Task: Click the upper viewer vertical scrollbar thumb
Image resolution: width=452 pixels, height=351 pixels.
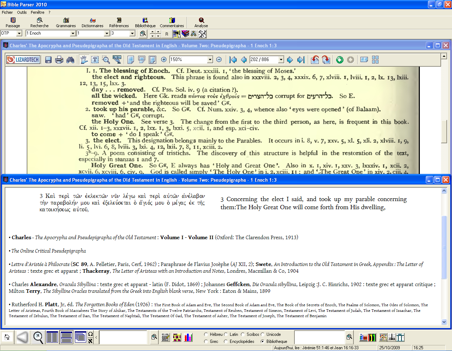Action: 444,132
